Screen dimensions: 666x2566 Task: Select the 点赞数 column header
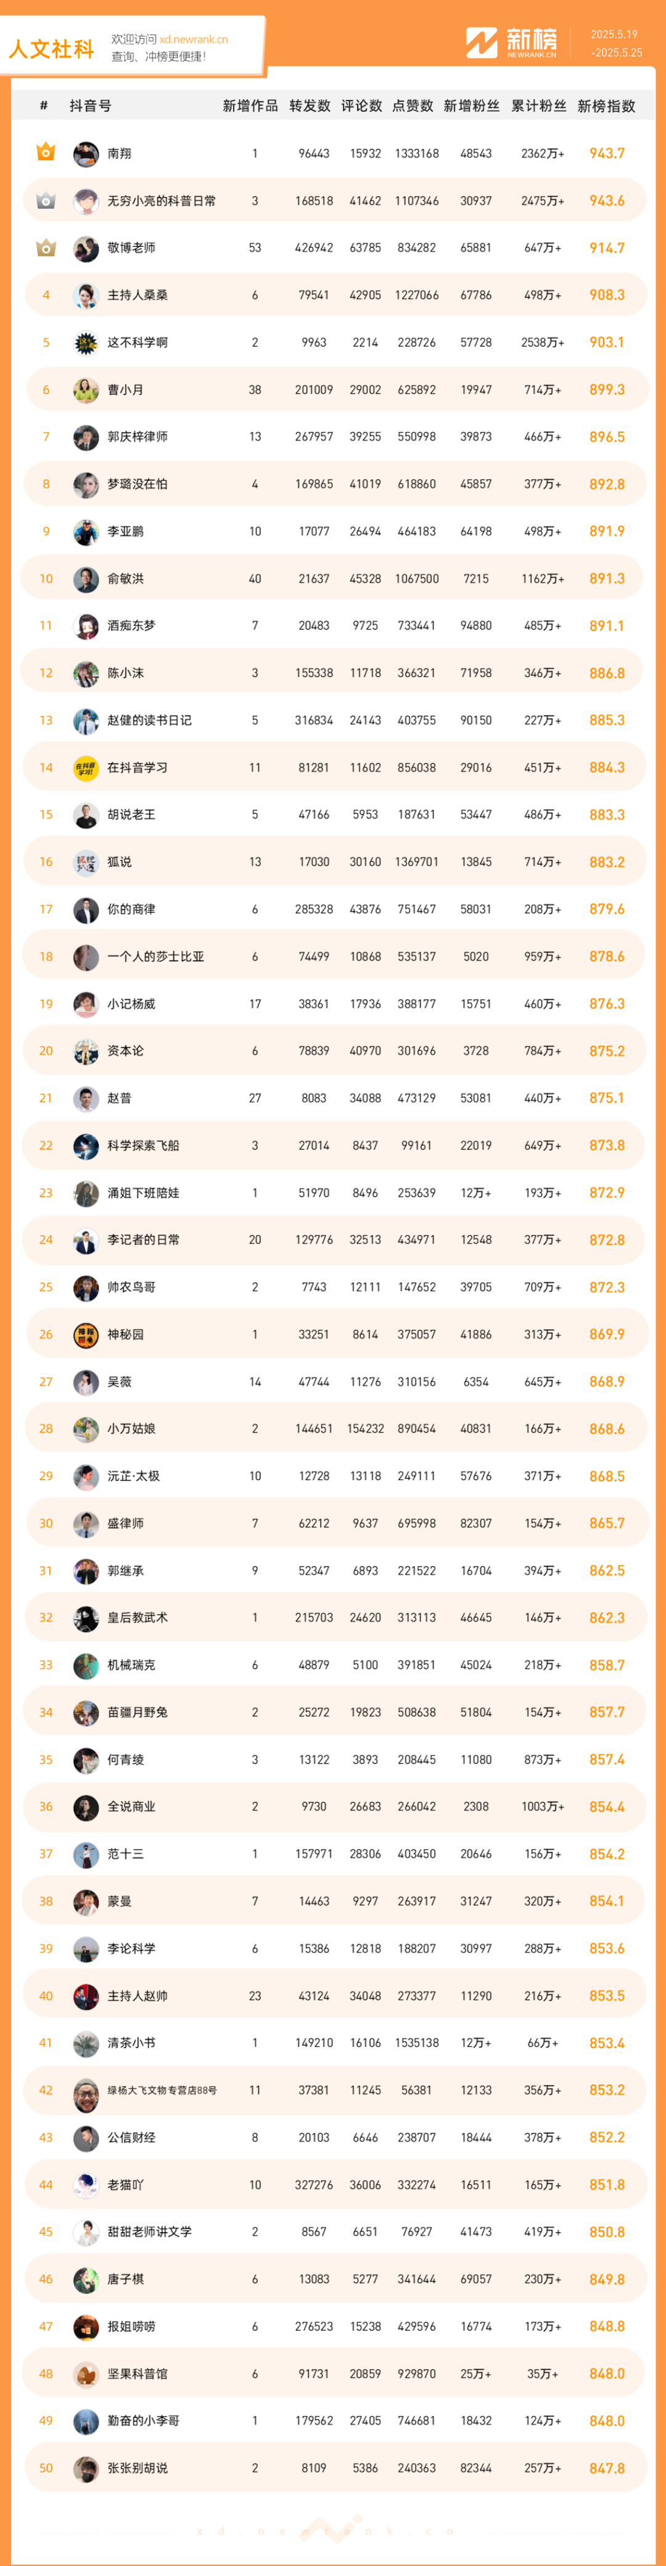pos(412,106)
